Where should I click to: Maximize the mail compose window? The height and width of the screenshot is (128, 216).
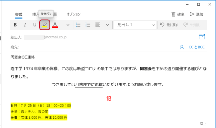click(x=198, y=4)
